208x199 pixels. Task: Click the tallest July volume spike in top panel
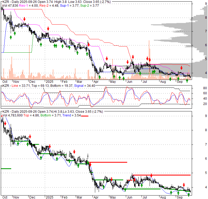click(149, 60)
